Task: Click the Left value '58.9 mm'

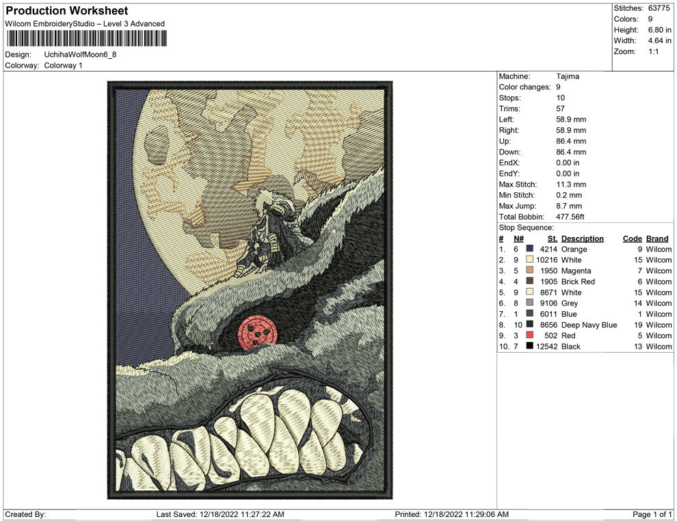Action: pos(571,120)
